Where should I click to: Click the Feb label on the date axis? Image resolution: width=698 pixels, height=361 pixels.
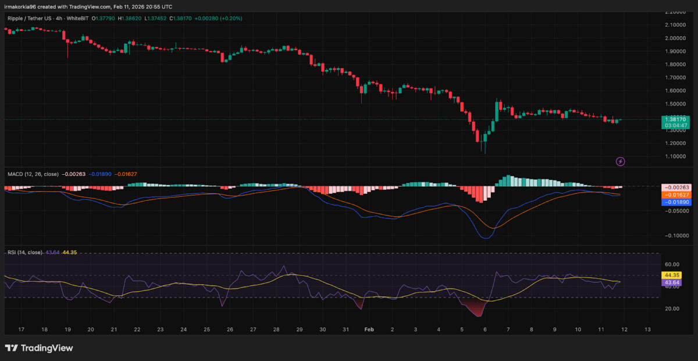click(x=369, y=329)
